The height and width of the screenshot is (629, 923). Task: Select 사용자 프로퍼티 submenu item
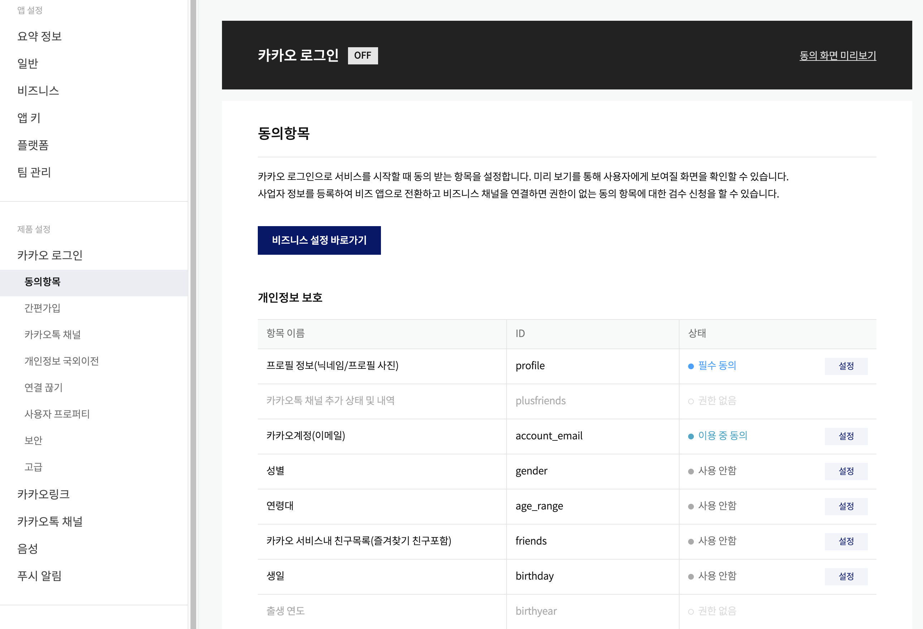click(x=57, y=414)
